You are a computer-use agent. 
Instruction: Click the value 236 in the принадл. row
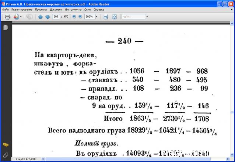(x=175, y=88)
